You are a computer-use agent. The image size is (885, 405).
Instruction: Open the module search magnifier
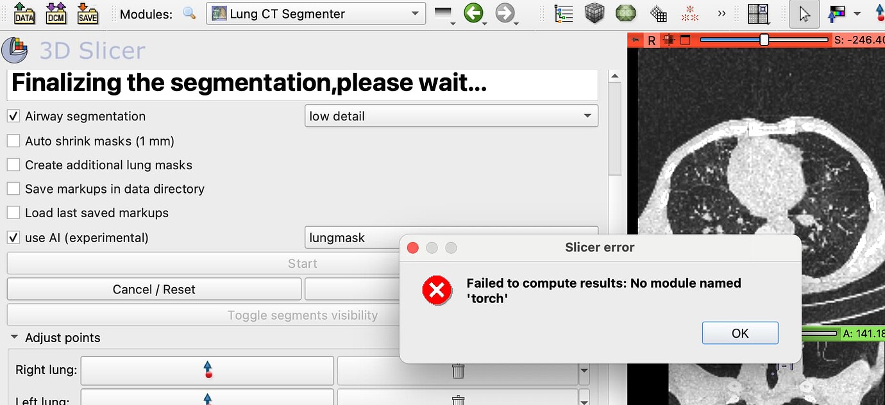(189, 13)
